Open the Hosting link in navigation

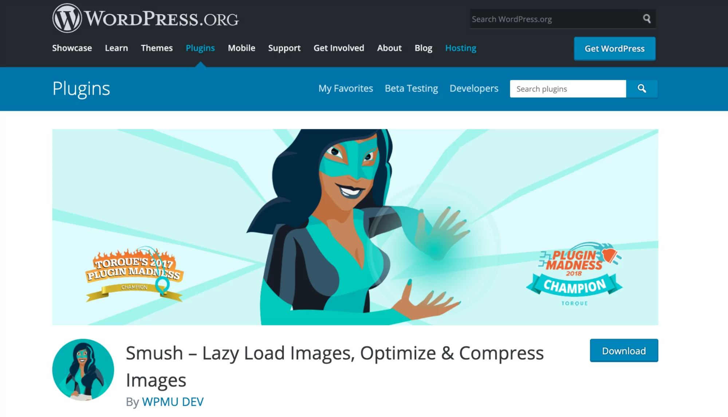[x=461, y=48]
